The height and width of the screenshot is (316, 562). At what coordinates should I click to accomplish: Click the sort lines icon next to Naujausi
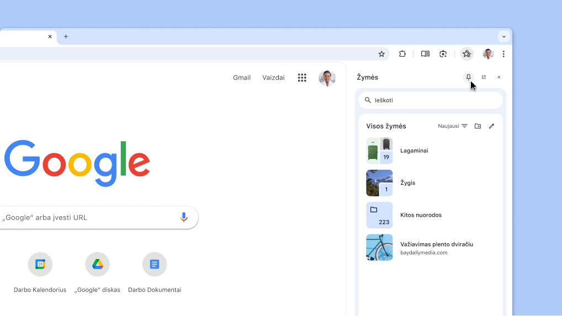coord(464,126)
